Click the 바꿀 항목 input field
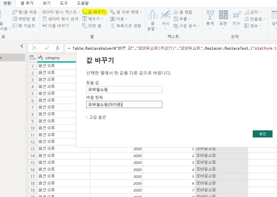Screen dimensions: 277x197 coord(124,105)
